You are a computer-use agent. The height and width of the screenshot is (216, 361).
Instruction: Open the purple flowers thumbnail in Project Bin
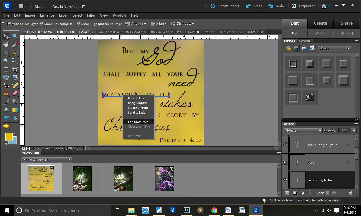[164, 179]
